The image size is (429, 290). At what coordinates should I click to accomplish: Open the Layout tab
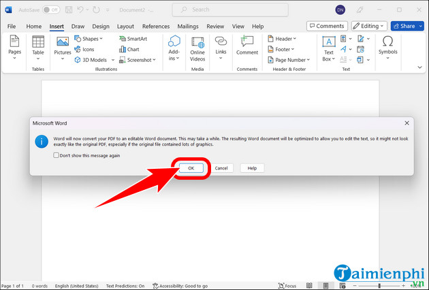125,27
